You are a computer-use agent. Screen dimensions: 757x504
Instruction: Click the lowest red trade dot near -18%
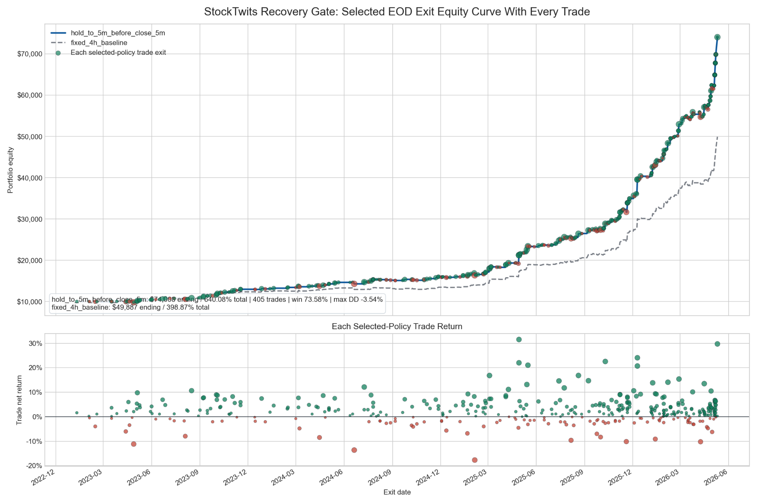point(475,460)
